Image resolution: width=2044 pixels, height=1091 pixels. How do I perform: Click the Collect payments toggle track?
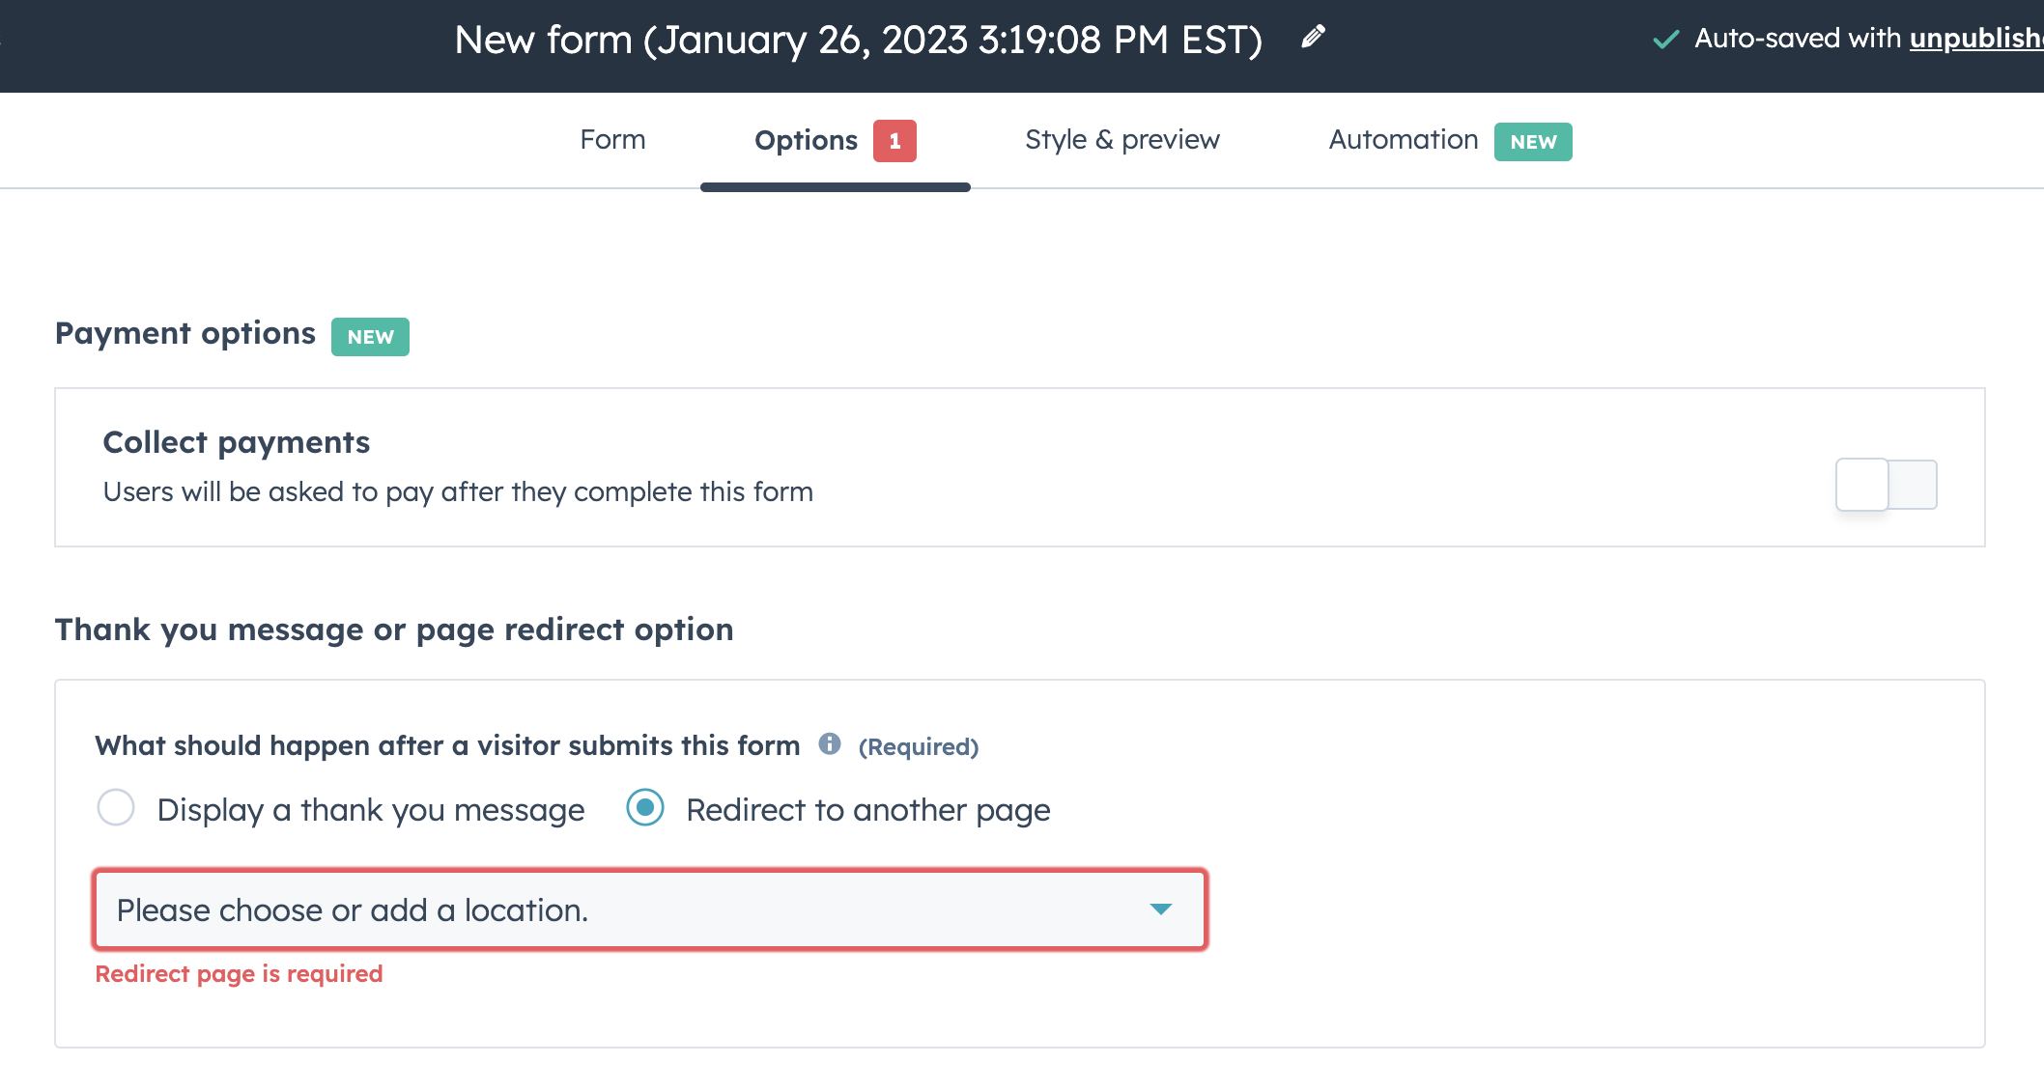(x=1886, y=484)
